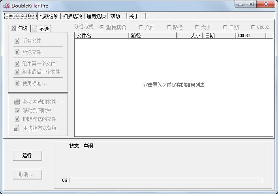Click the 组中最后一个文件 check icon

(17, 72)
